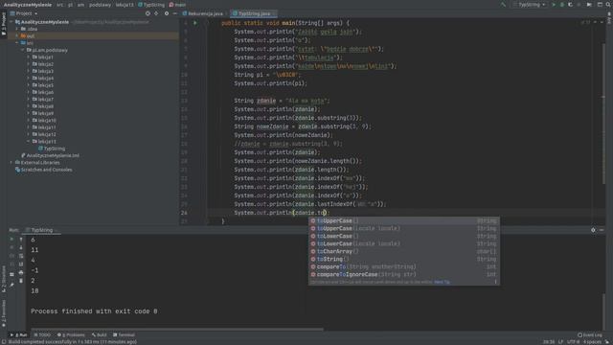Expand the lekcja1 folder

coord(28,57)
